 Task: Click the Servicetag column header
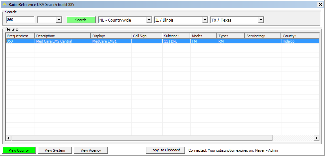pyautogui.click(x=263, y=36)
